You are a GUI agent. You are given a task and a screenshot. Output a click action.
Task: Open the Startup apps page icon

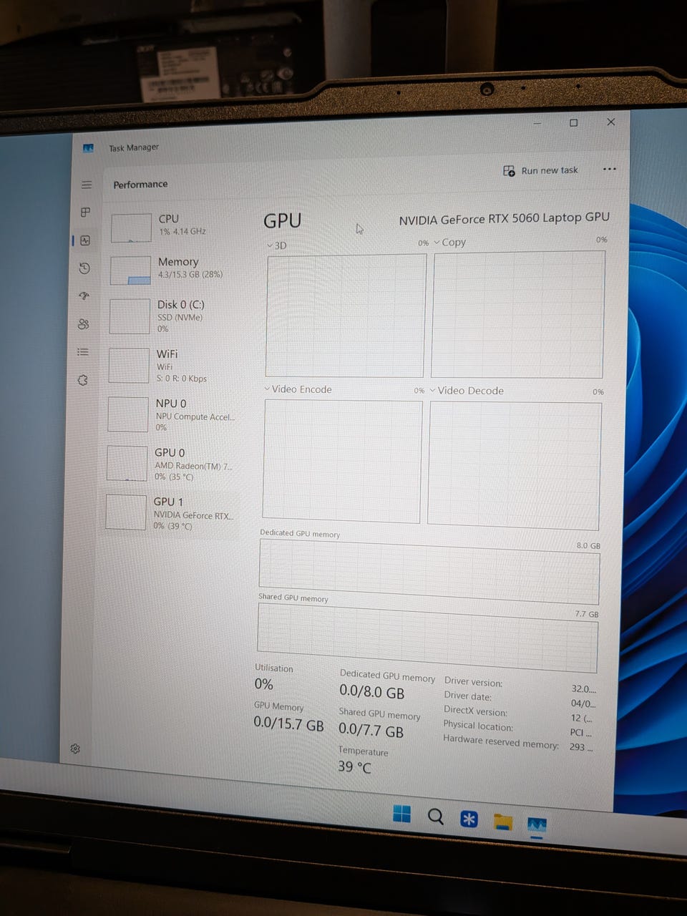coord(84,296)
